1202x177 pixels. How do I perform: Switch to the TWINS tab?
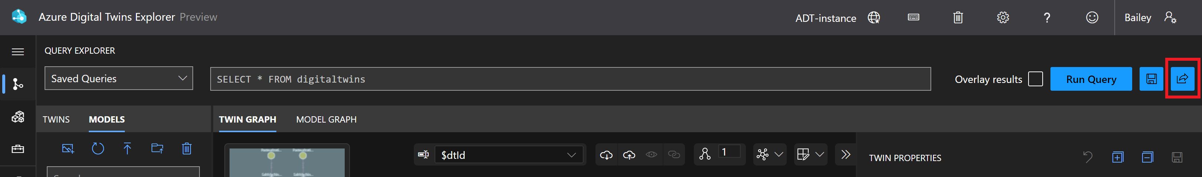pos(56,119)
